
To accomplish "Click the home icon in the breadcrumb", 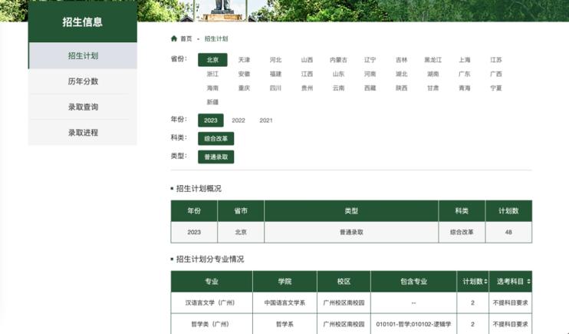I will [174, 38].
